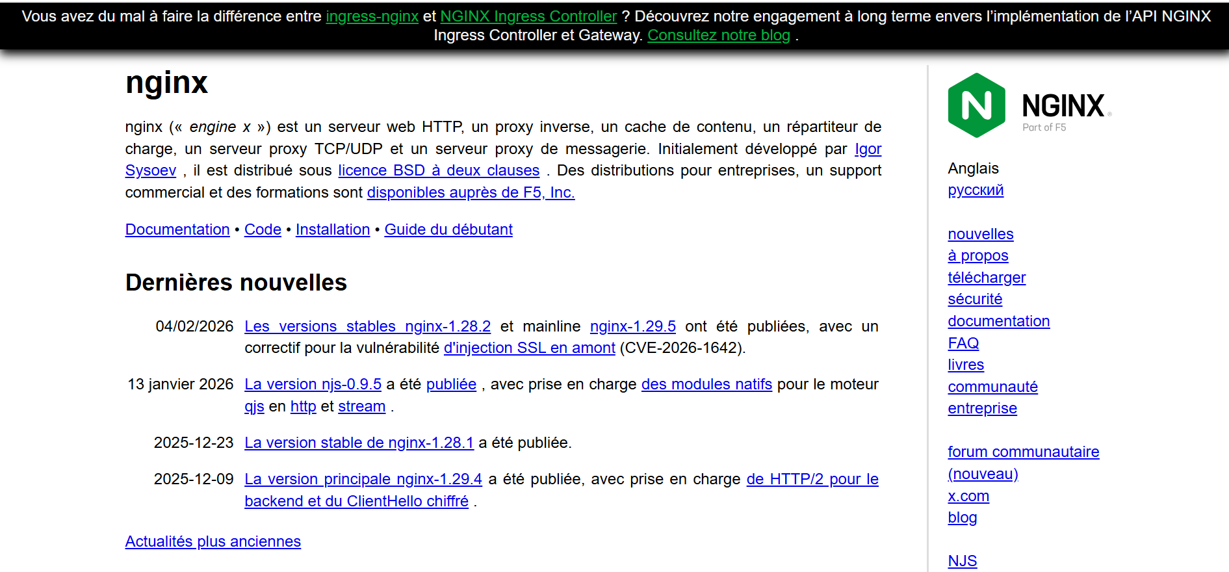The height and width of the screenshot is (572, 1229).
Task: Click the date 04/02/2026
Action: click(x=194, y=326)
